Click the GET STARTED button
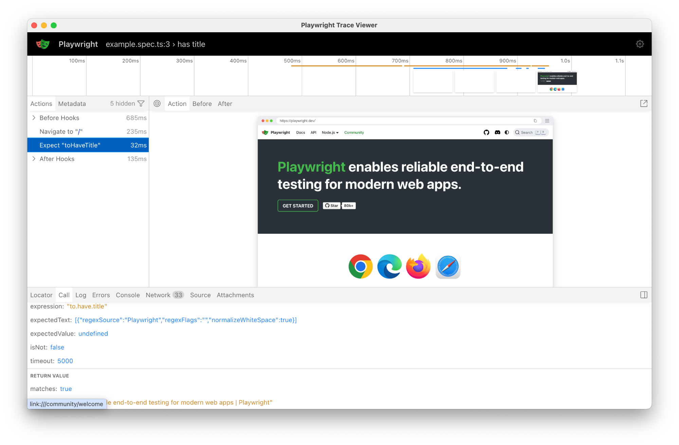679x445 pixels. pyautogui.click(x=298, y=206)
